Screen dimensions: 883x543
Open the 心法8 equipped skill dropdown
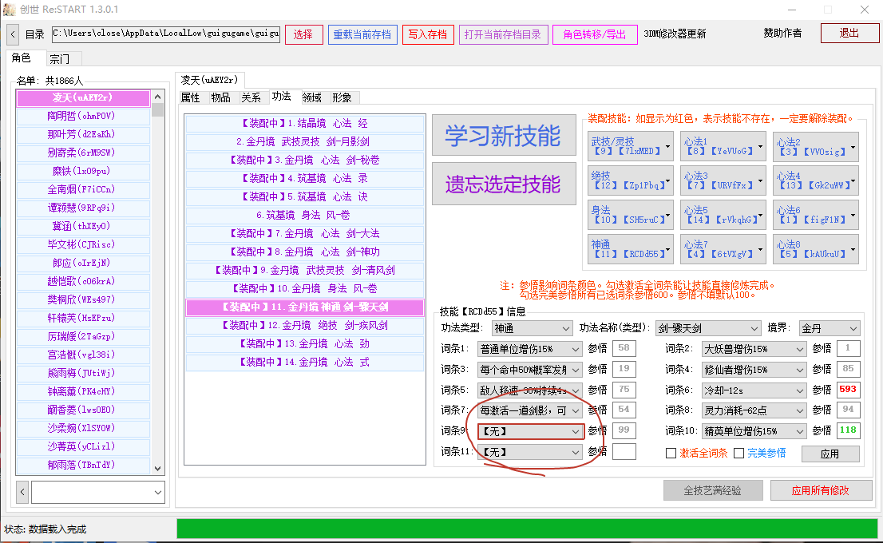point(816,249)
